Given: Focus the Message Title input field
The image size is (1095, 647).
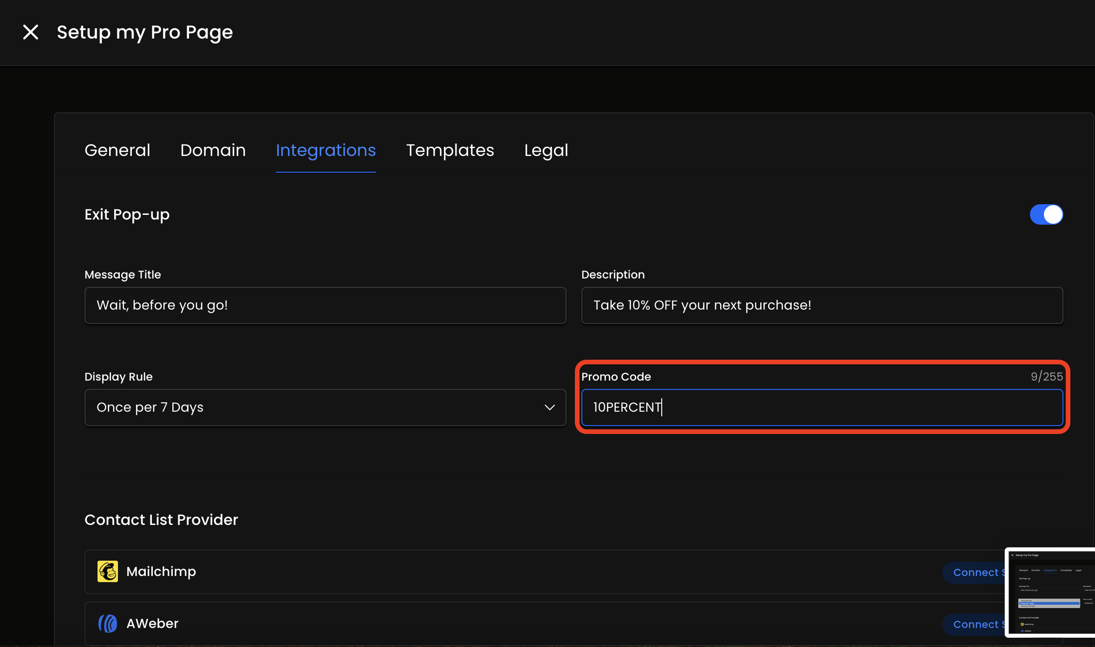Looking at the screenshot, I should coord(325,305).
